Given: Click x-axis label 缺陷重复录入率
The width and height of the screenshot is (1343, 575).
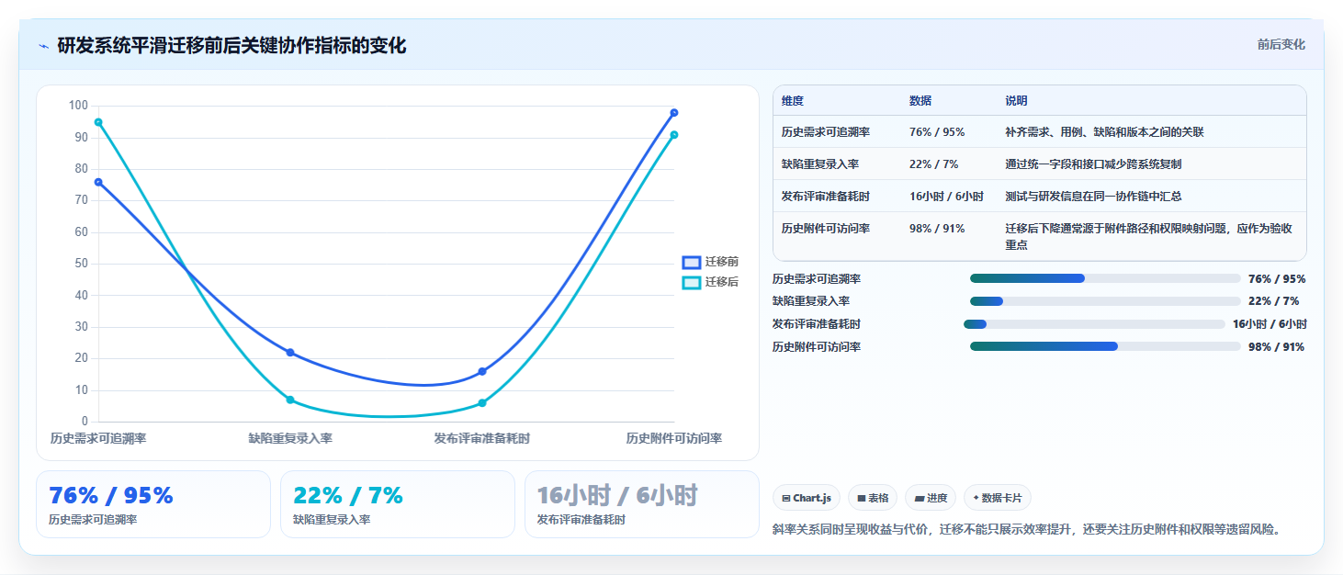Looking at the screenshot, I should tap(290, 439).
